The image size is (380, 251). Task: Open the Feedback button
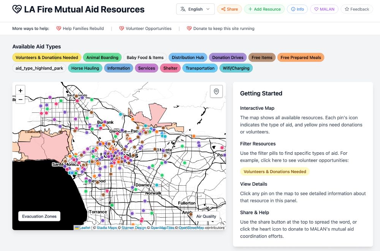coord(357,9)
